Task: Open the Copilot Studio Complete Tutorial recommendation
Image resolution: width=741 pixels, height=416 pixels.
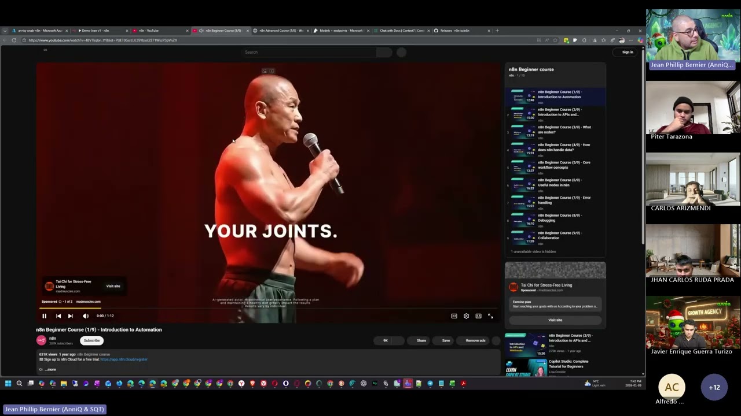Action: coord(555,367)
